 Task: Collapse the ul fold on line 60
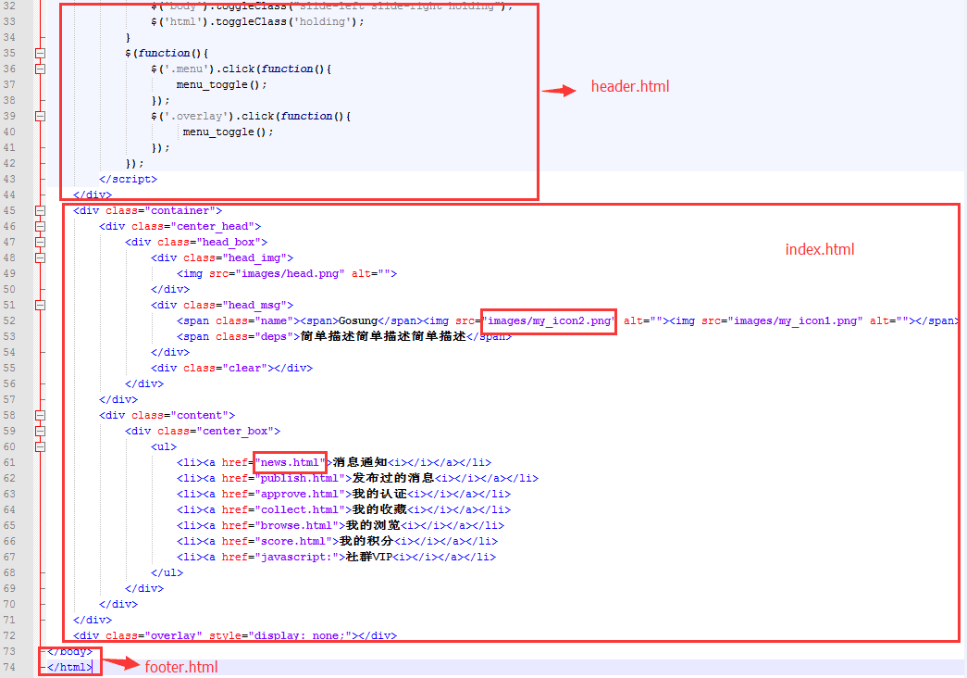pos(40,447)
